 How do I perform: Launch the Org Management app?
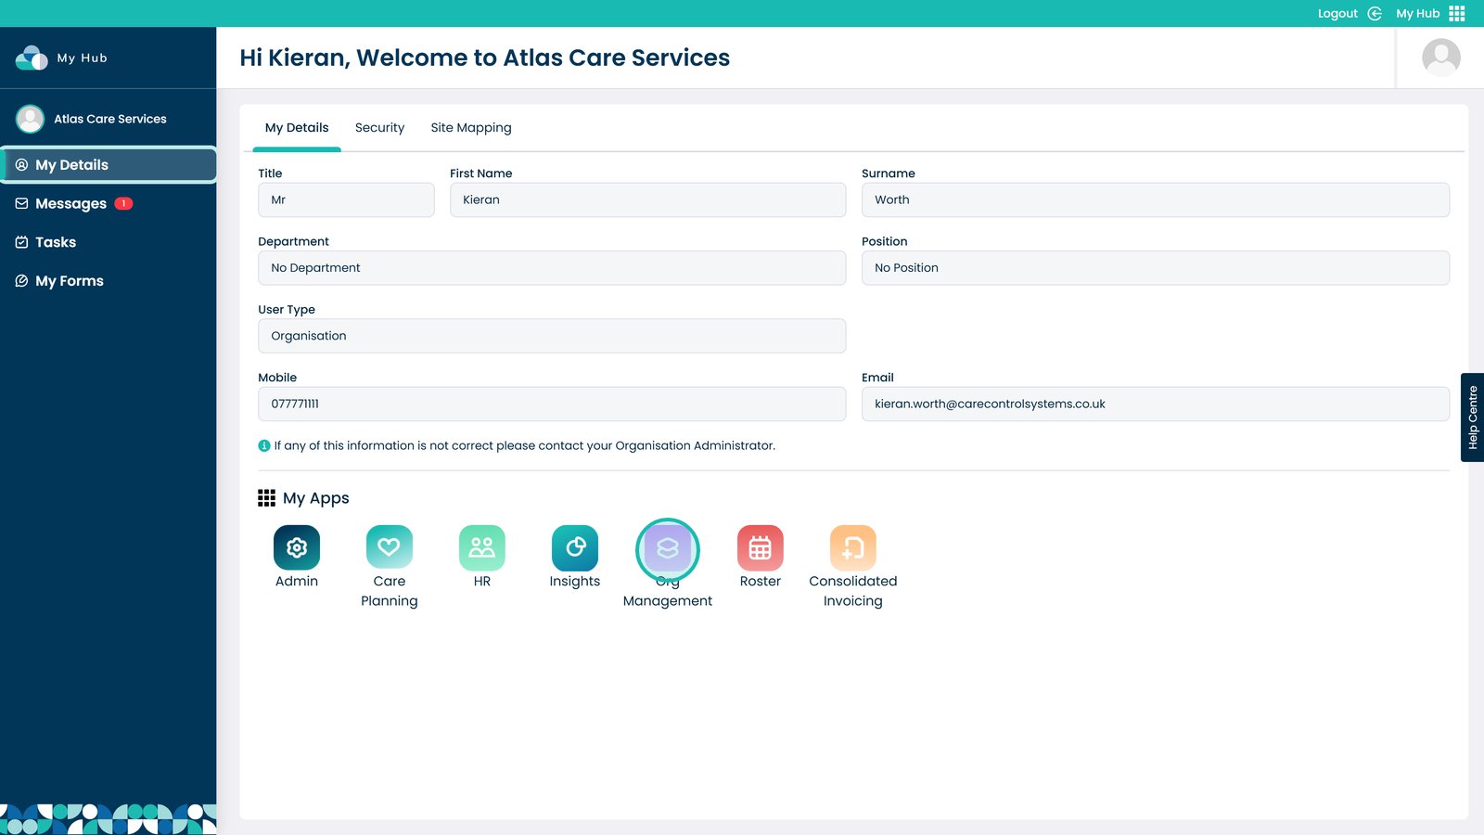pyautogui.click(x=667, y=549)
